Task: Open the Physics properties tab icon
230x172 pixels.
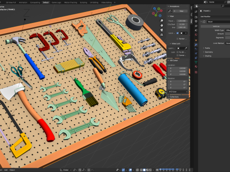Action: click(x=196, y=54)
